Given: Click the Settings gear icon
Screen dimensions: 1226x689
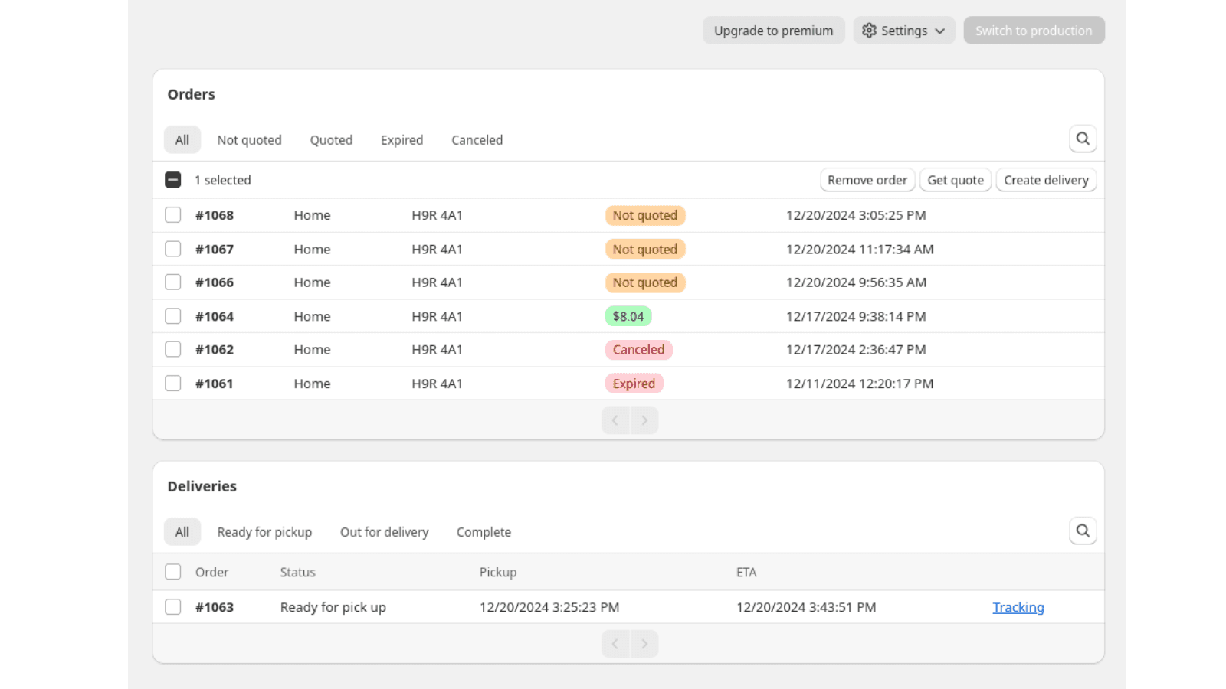Looking at the screenshot, I should [869, 31].
